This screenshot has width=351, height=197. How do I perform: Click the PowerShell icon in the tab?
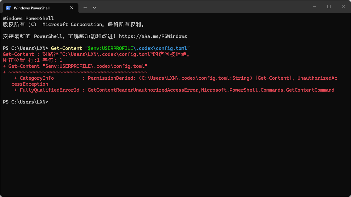click(x=8, y=8)
